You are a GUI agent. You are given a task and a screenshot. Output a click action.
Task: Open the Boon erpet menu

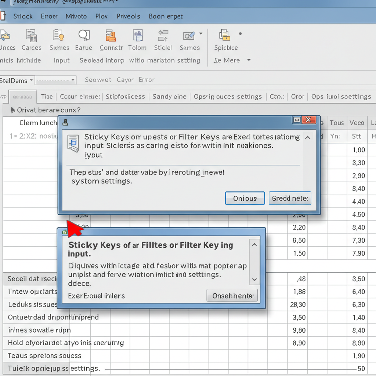pos(166,16)
